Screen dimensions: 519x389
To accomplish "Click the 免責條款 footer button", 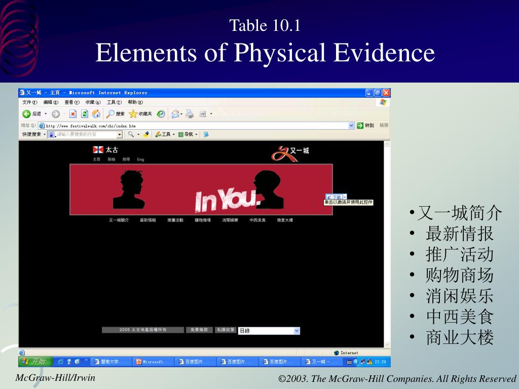I will (x=199, y=330).
